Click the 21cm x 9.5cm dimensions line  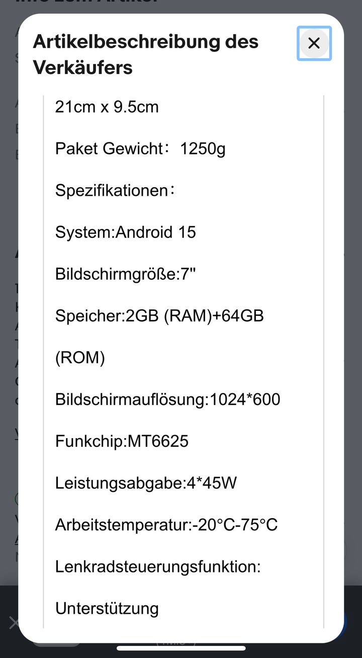[107, 107]
